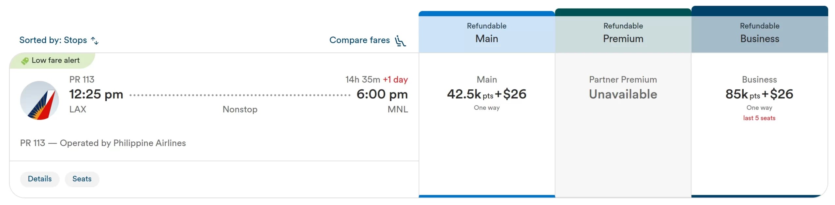This screenshot has height=205, width=835.
Task: Click the Philippine Airlines tail logo
Action: click(x=39, y=100)
